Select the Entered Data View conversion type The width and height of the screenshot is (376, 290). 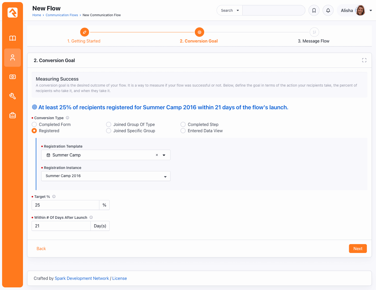[183, 131]
